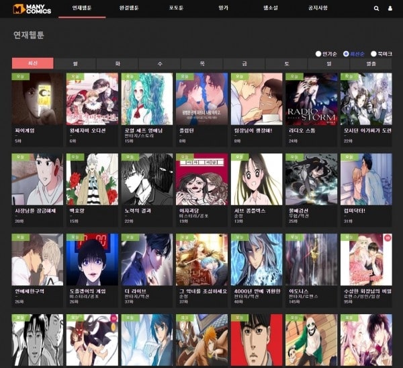Switch to the 토 day tab
403x368 pixels.
click(x=287, y=64)
